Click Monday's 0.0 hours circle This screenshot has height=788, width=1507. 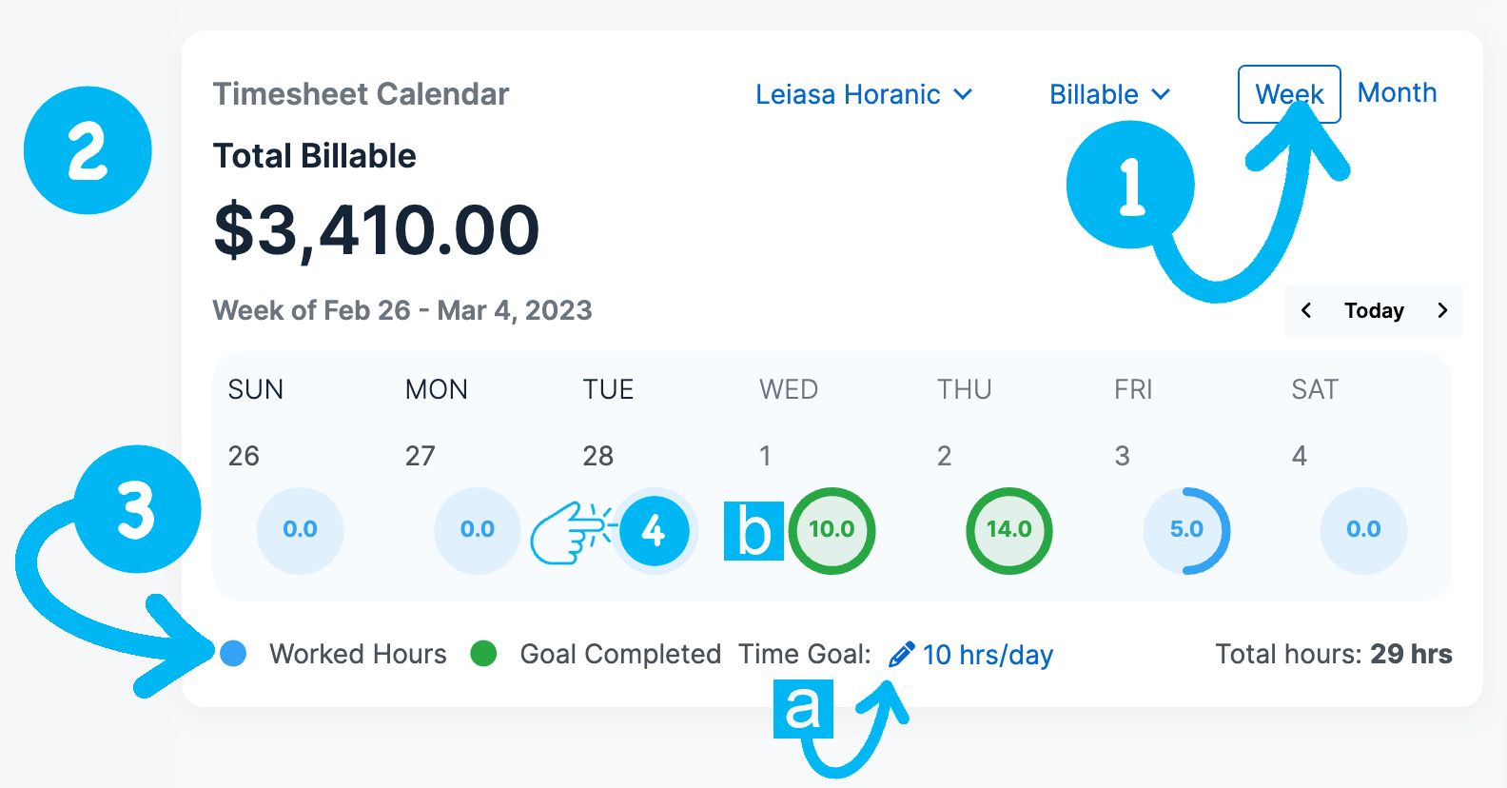477,531
